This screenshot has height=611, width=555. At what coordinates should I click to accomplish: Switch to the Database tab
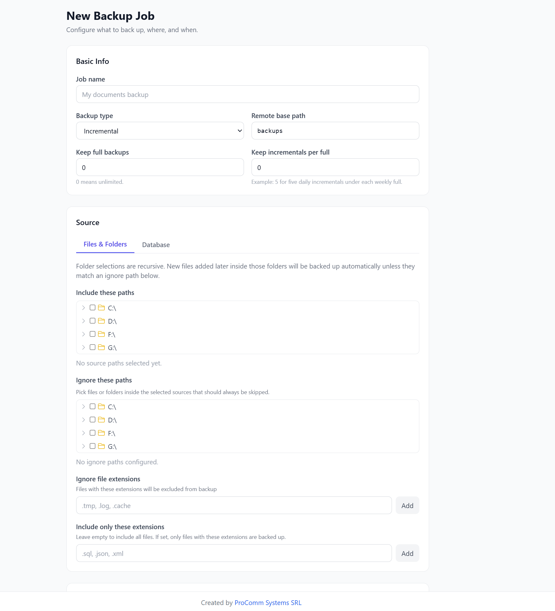(156, 245)
